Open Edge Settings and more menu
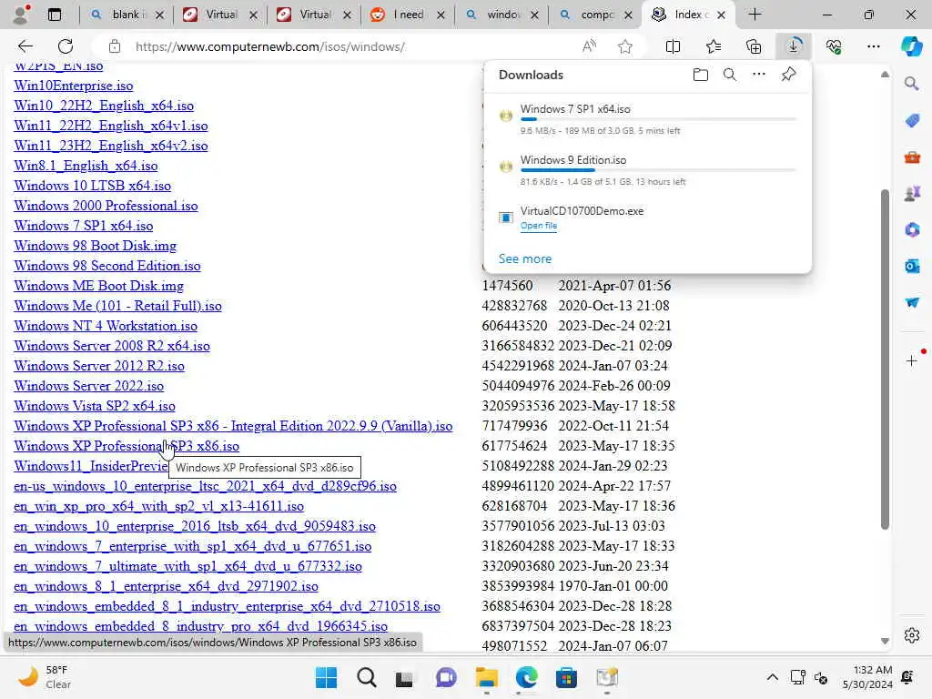Screen dimensions: 932x699 [873, 46]
